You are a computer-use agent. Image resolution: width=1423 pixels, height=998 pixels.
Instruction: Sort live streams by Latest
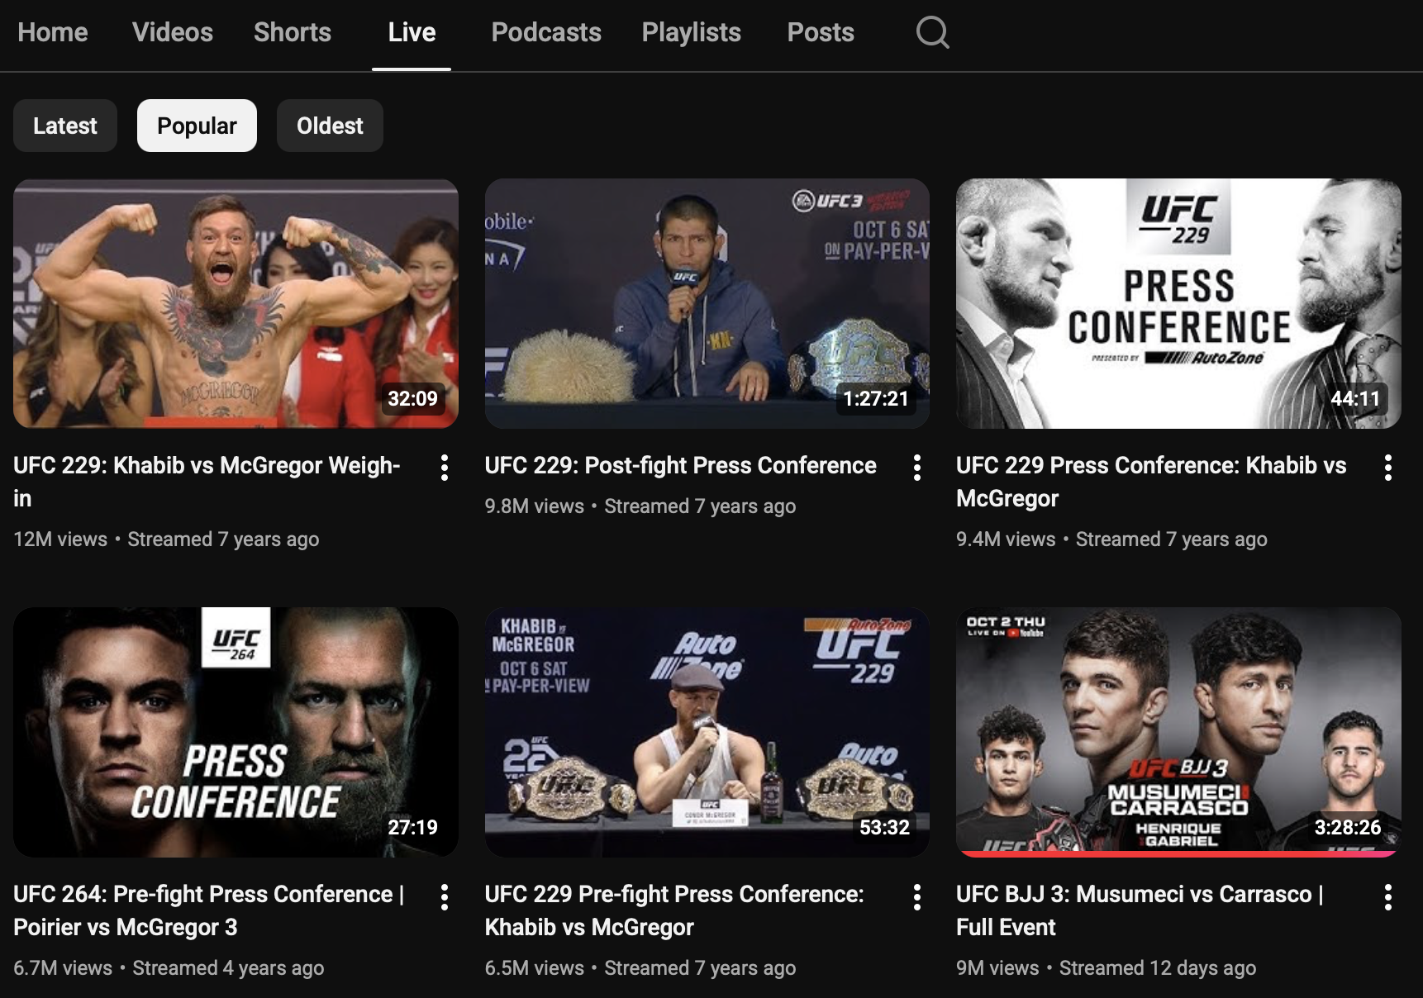pos(65,126)
